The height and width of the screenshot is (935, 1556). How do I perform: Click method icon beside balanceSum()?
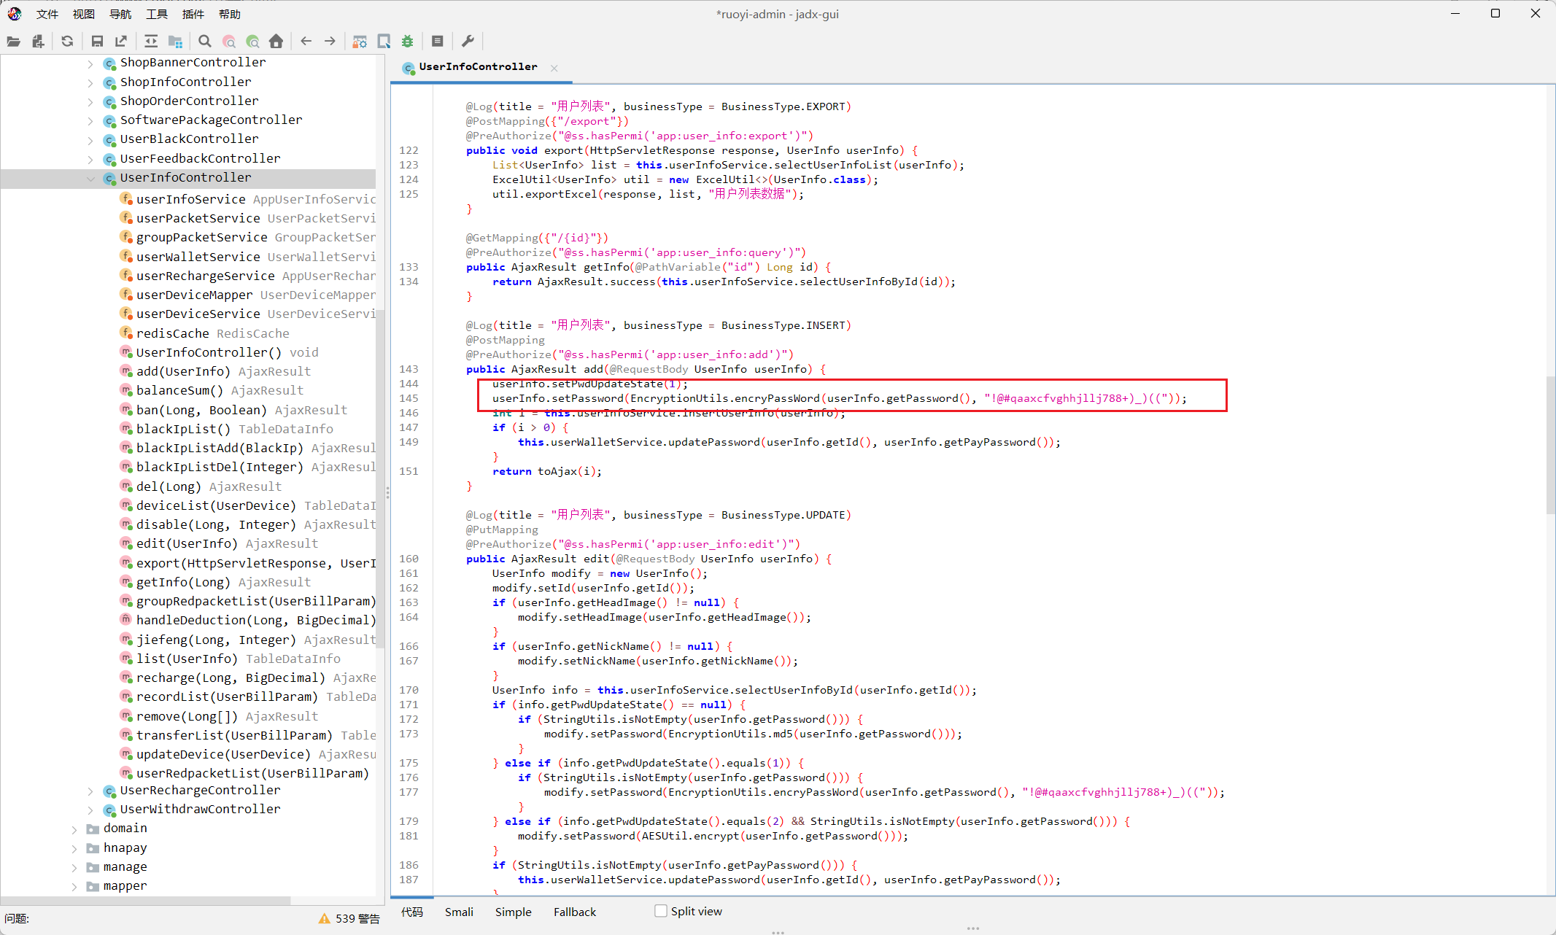pyautogui.click(x=126, y=391)
